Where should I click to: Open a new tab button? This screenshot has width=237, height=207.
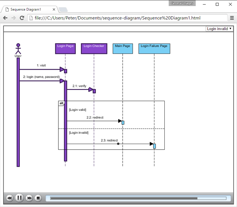[63, 9]
